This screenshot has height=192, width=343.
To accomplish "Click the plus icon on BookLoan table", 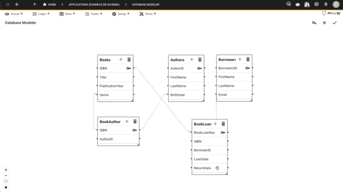I will (x=215, y=124).
